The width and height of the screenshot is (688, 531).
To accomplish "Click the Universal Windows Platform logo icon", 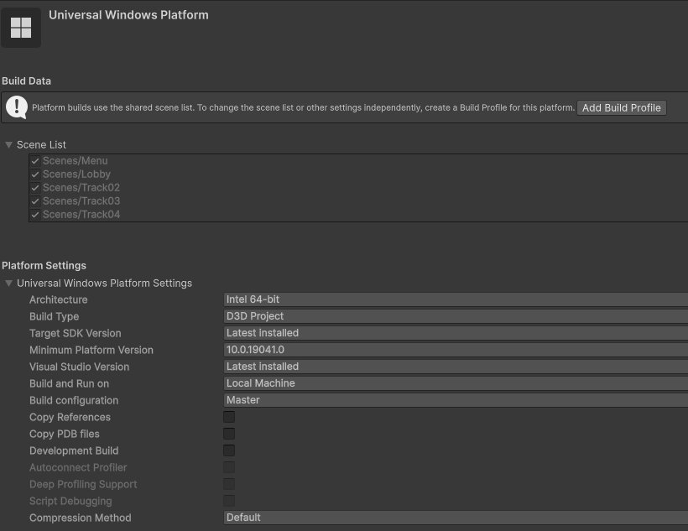I will point(21,28).
